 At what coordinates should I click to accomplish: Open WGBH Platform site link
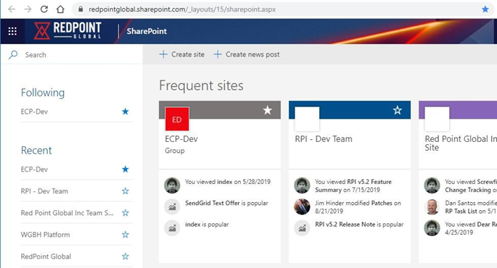[x=45, y=235]
